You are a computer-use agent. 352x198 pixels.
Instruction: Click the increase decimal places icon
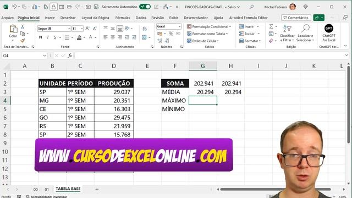click(160, 41)
